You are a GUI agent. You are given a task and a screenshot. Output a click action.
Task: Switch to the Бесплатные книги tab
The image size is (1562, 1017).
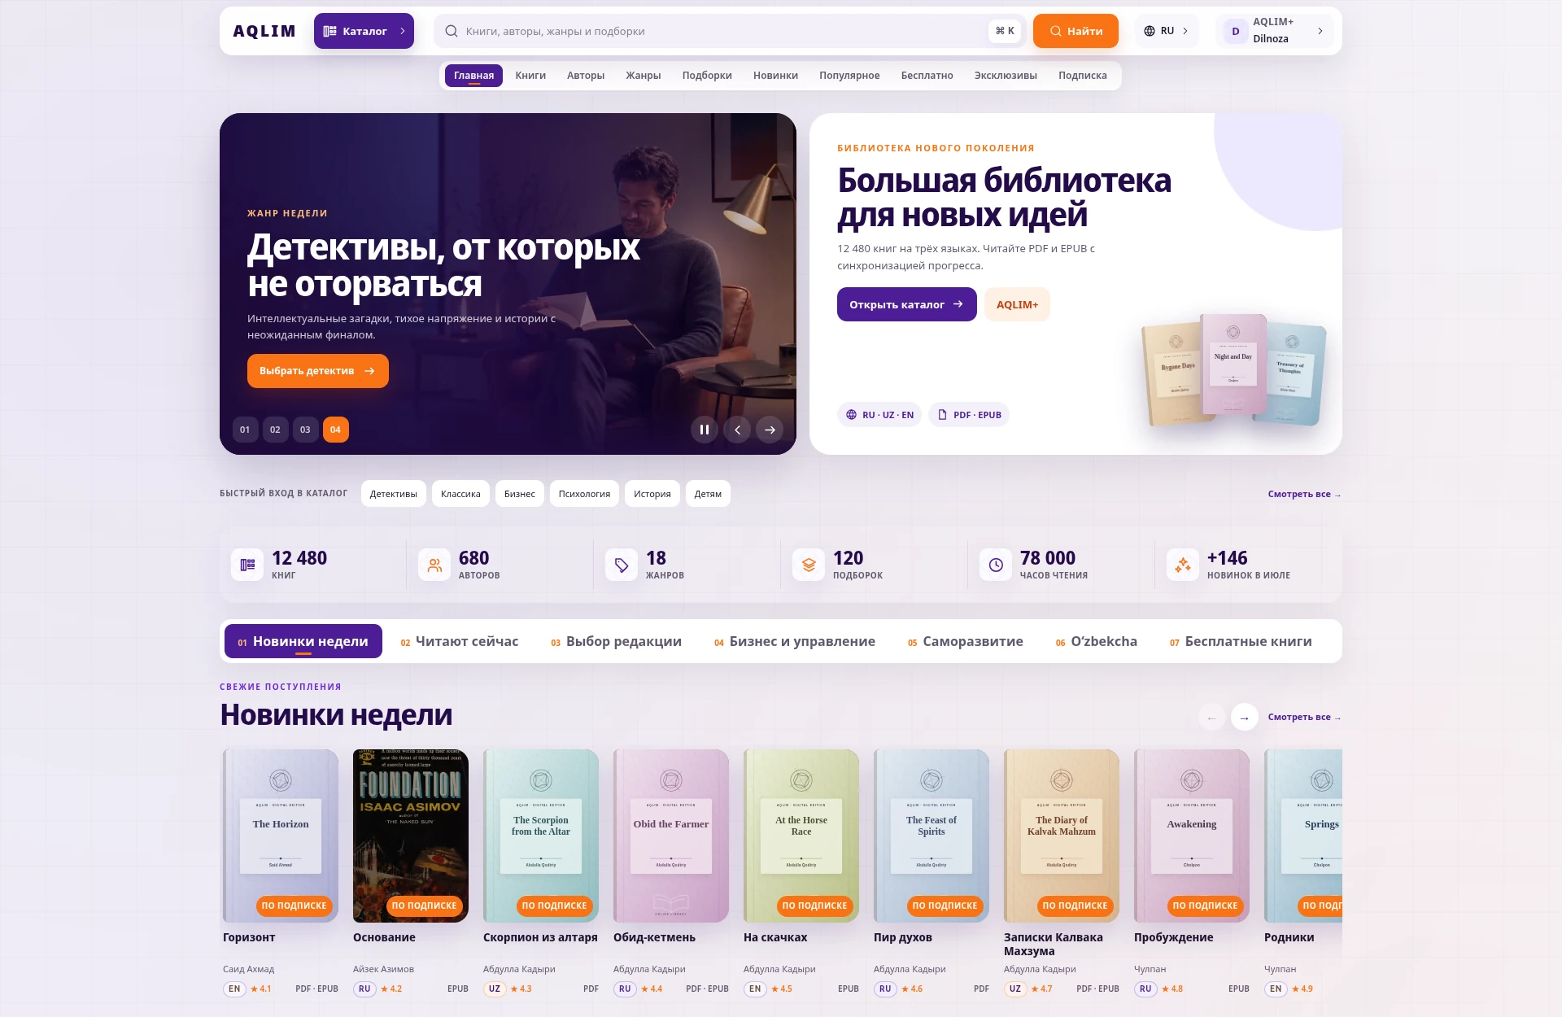tap(1241, 641)
